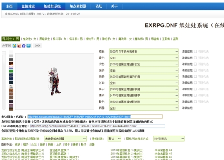The width and height of the screenshot is (224, 160).
Task: Open the 加点模拟器 tab
Action: coord(78,7)
